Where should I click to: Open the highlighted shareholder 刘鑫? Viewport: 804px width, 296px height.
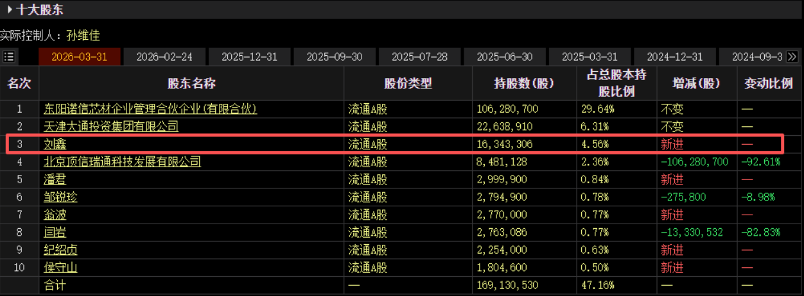click(x=55, y=144)
